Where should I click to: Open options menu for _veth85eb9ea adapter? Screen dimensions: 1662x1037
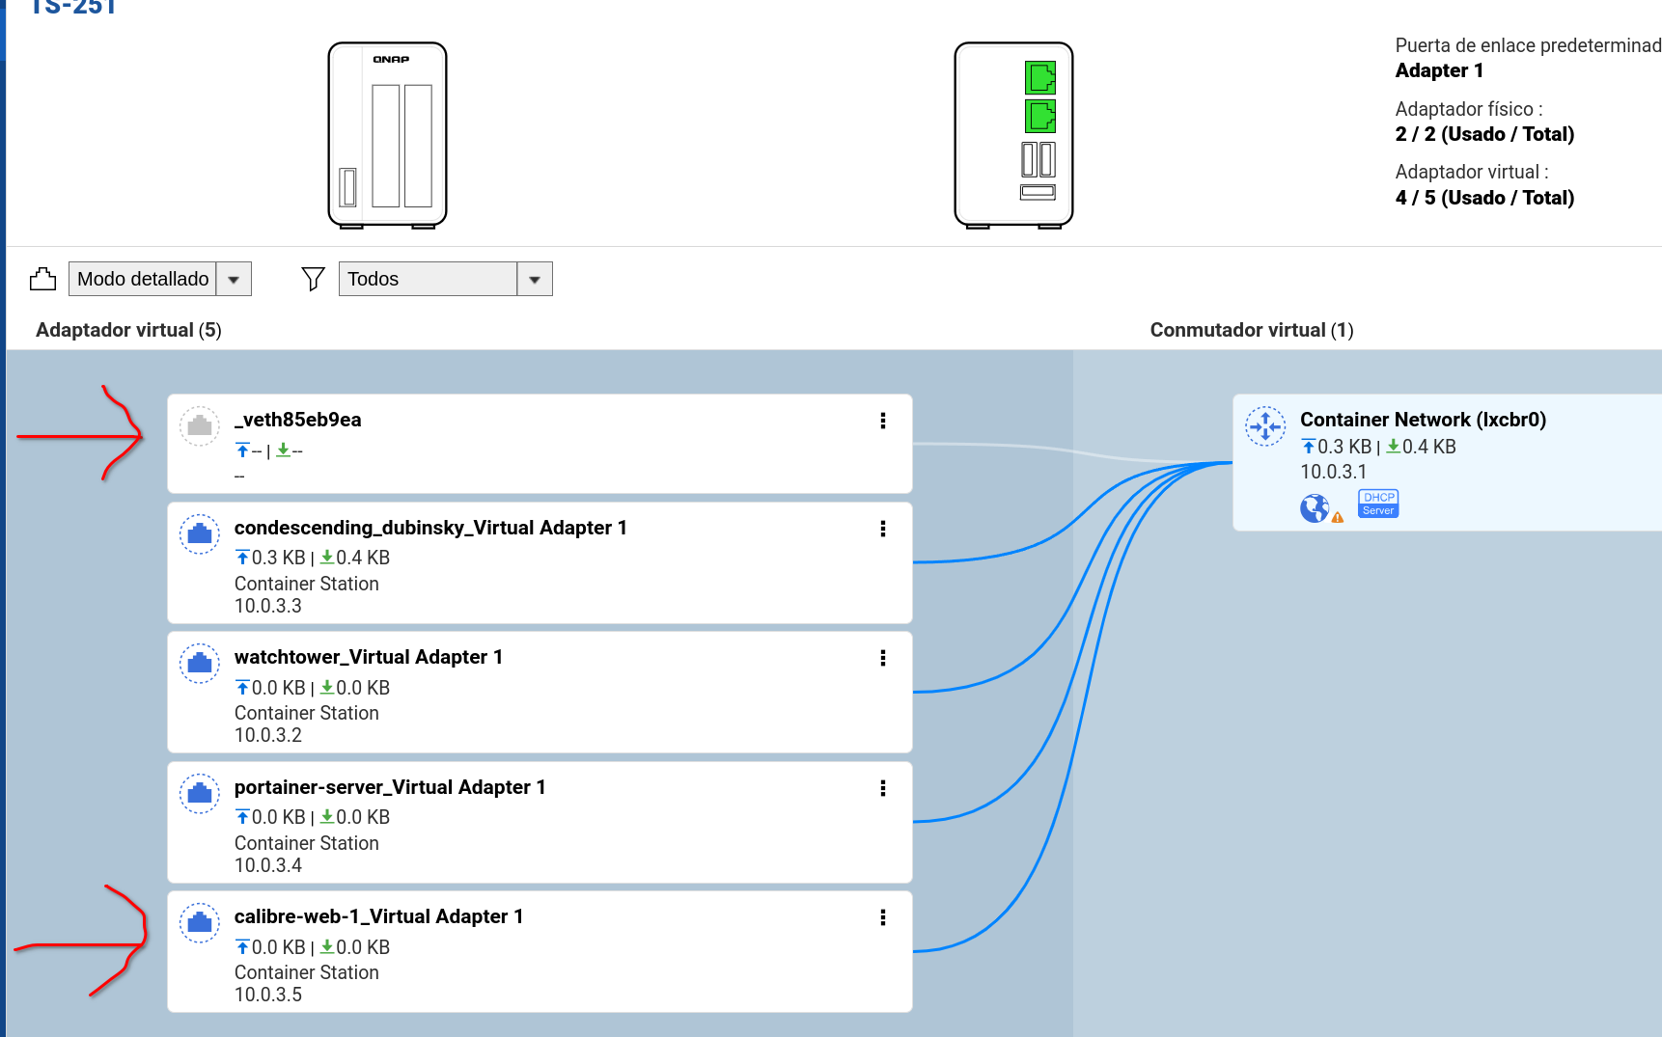tap(882, 421)
